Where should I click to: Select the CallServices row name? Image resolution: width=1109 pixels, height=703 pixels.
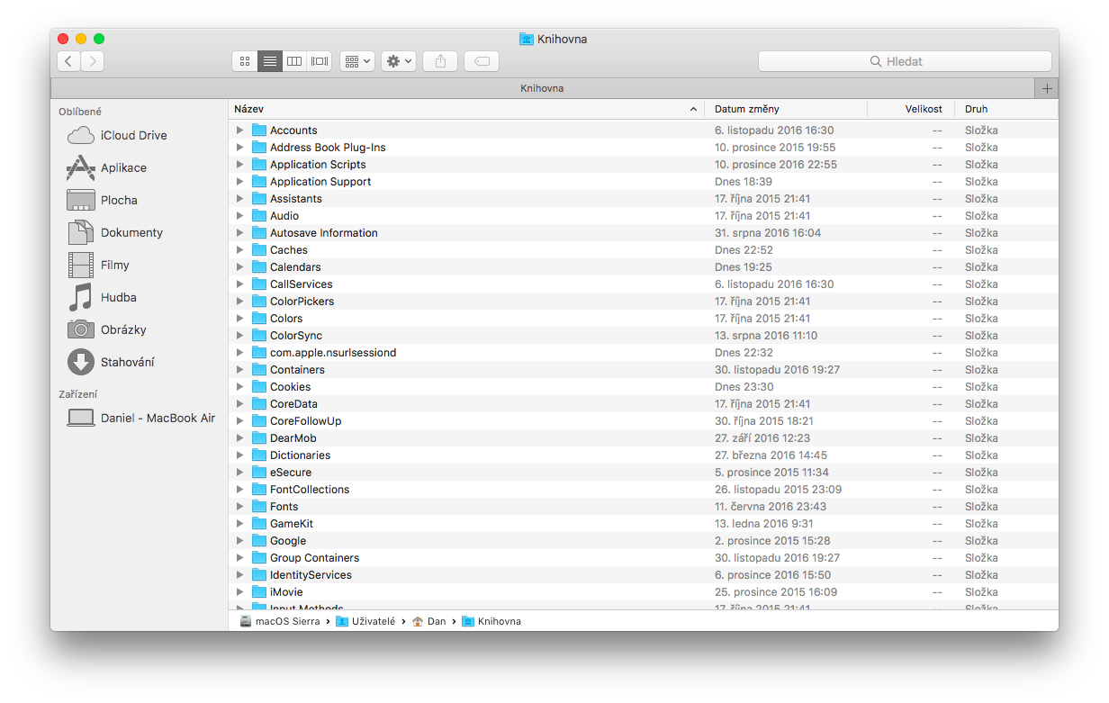[301, 284]
